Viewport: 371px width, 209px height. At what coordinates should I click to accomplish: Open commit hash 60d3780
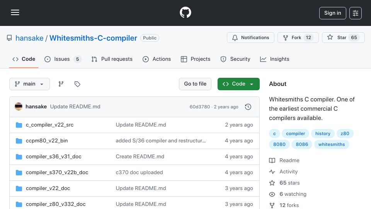click(x=200, y=107)
